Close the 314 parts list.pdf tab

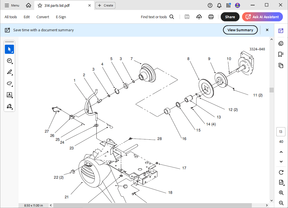pos(90,5)
